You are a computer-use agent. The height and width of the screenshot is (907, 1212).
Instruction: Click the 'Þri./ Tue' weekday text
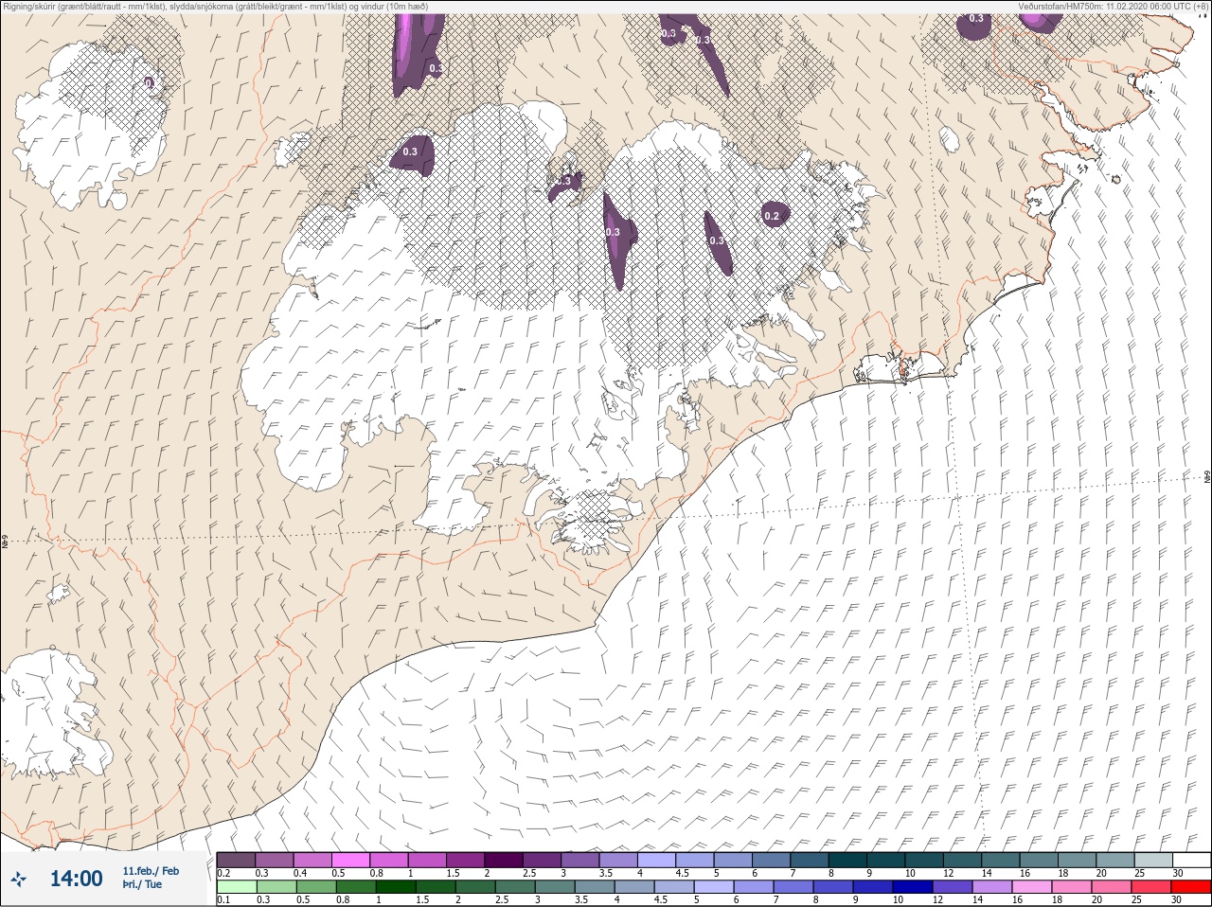[141, 885]
